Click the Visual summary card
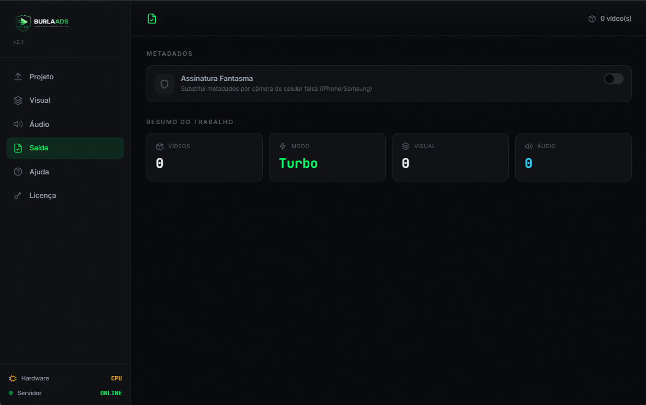Screen dimensions: 646x405 point(450,157)
